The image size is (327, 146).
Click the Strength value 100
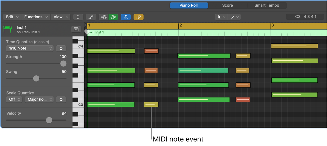click(x=63, y=57)
